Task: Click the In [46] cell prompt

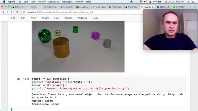Action: (x=23, y=79)
